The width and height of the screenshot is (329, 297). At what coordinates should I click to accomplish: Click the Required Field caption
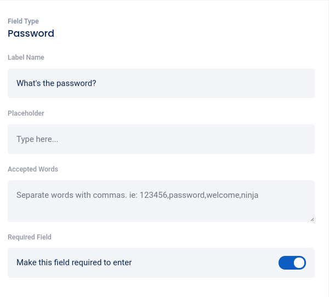pos(30,237)
